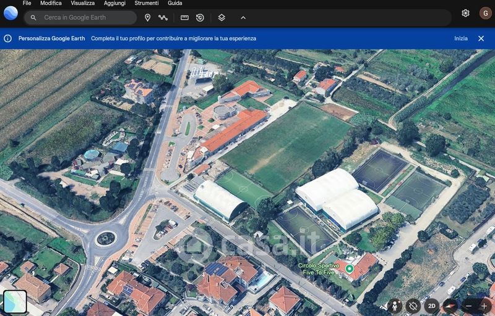Screen dimensions: 495x316
Task: Select the draw path or polygon tool
Action: pyautogui.click(x=163, y=18)
